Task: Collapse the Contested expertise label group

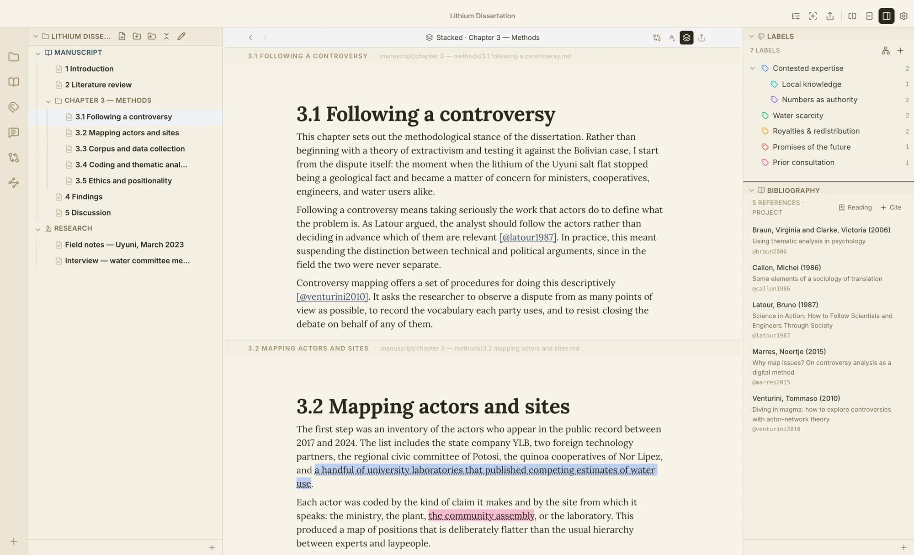Action: [x=753, y=68]
